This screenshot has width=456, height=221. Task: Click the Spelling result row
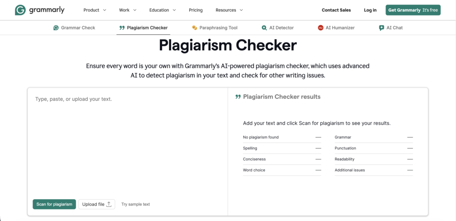[282, 148]
